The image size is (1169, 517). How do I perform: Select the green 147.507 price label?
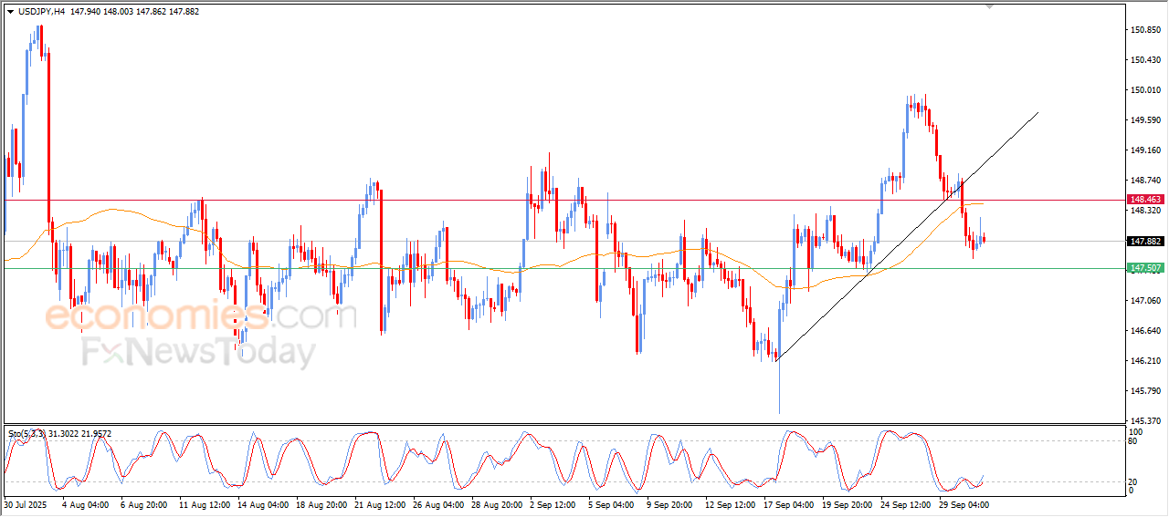coord(1145,268)
